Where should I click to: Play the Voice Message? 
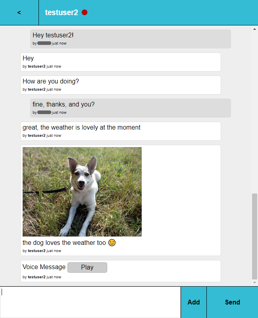coord(87,267)
